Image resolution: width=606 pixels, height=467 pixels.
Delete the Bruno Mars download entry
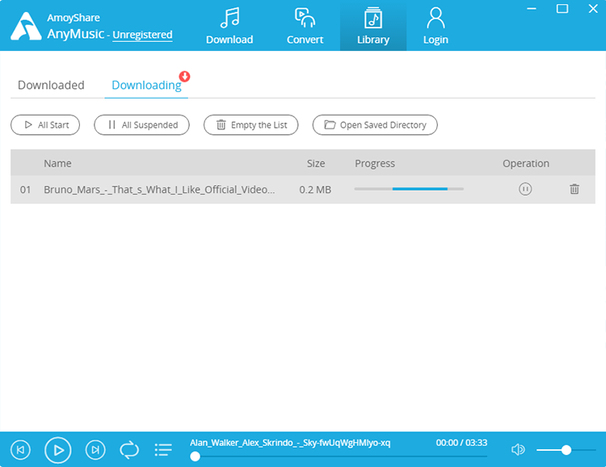(x=574, y=189)
